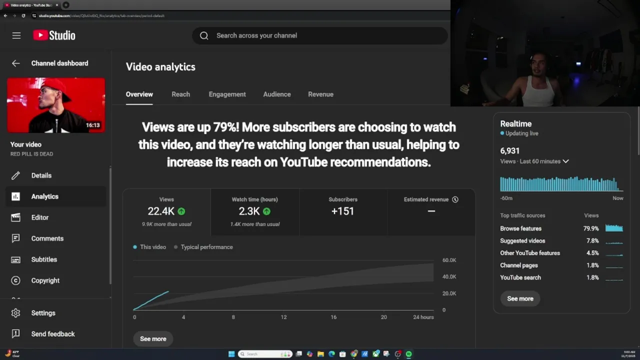Open Details in the sidebar
Viewport: 640px width, 360px height.
[56, 175]
